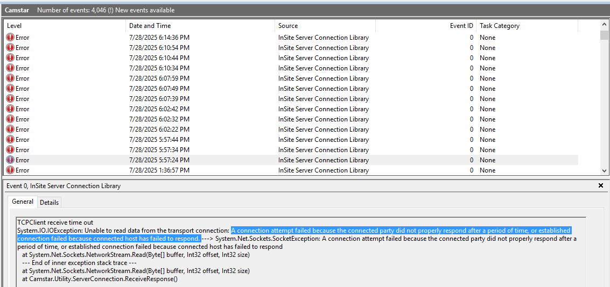This screenshot has width=610, height=287.
Task: Click error icon of 5:57:34 PM event
Action: (10, 149)
